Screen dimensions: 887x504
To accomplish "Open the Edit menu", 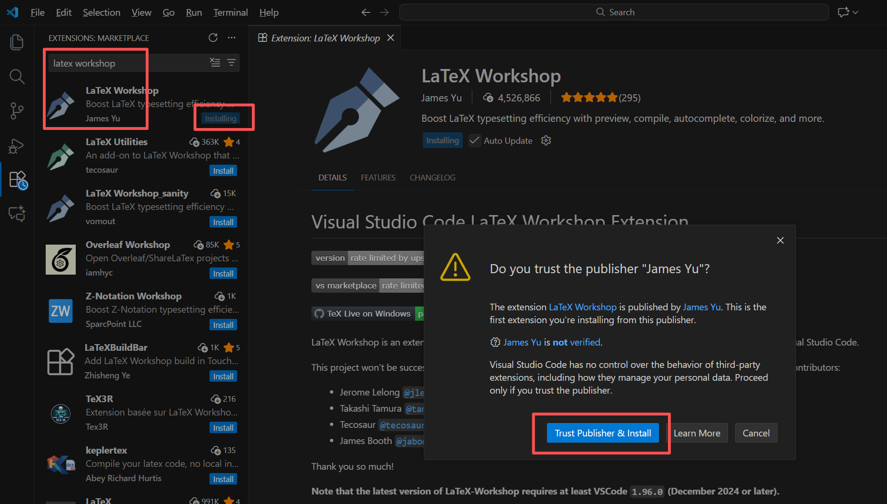I will (64, 12).
